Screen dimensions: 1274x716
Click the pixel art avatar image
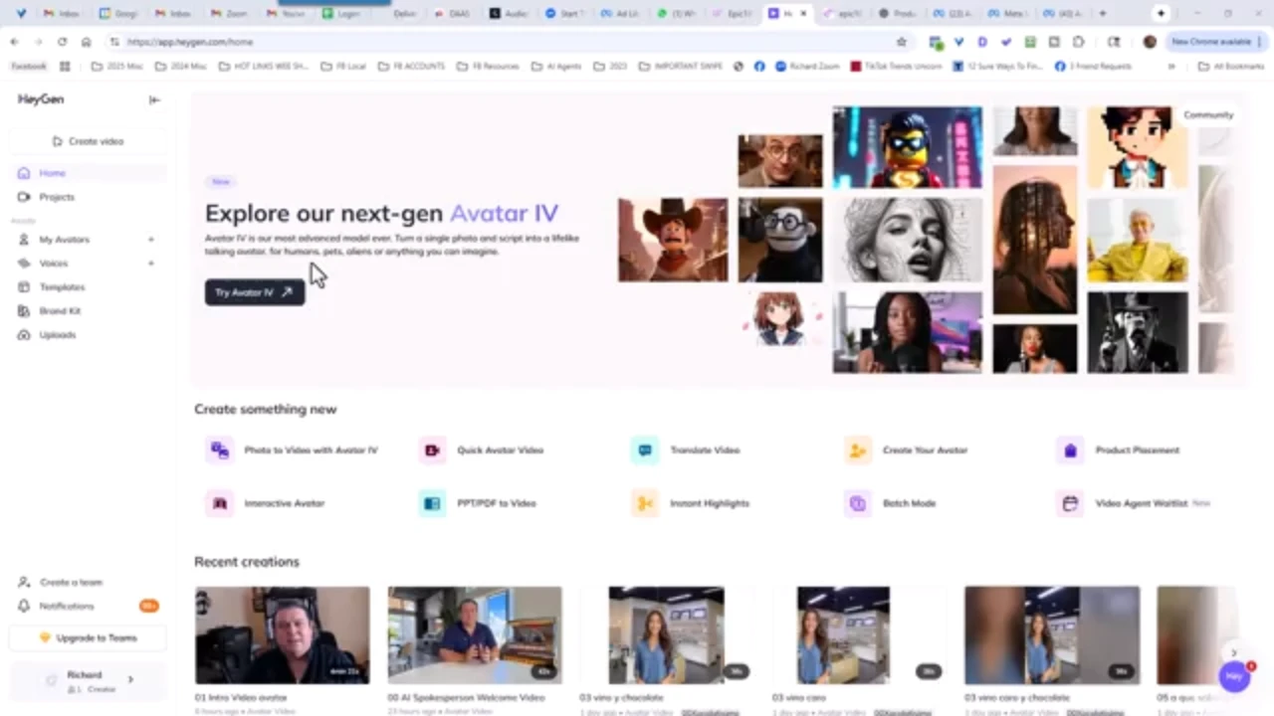click(x=1138, y=147)
